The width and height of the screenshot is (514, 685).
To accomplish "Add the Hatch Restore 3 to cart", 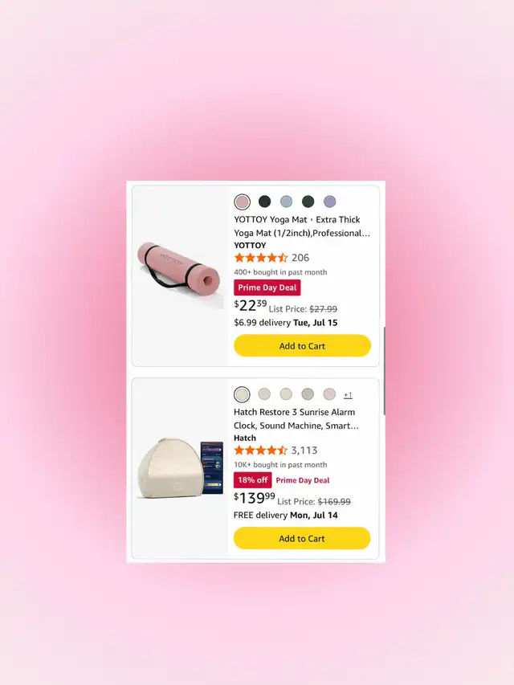I will pos(302,538).
